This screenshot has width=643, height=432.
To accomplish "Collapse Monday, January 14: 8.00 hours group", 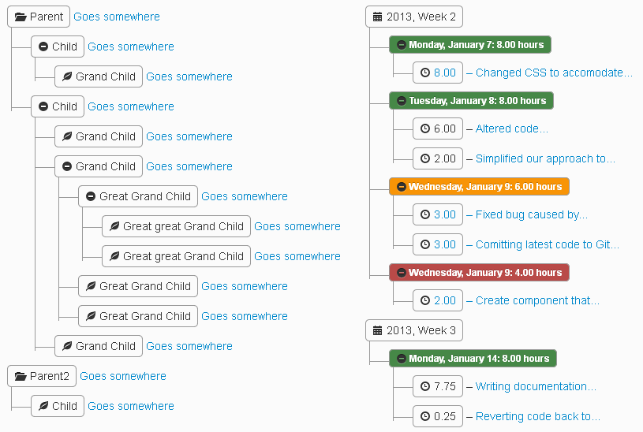I will coord(402,359).
